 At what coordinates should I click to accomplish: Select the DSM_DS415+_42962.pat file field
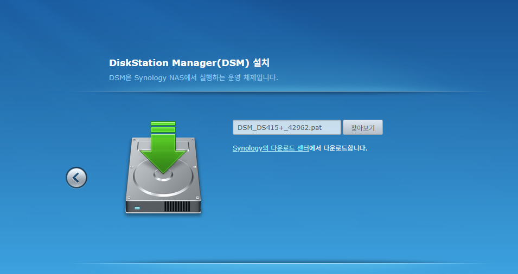tap(287, 128)
